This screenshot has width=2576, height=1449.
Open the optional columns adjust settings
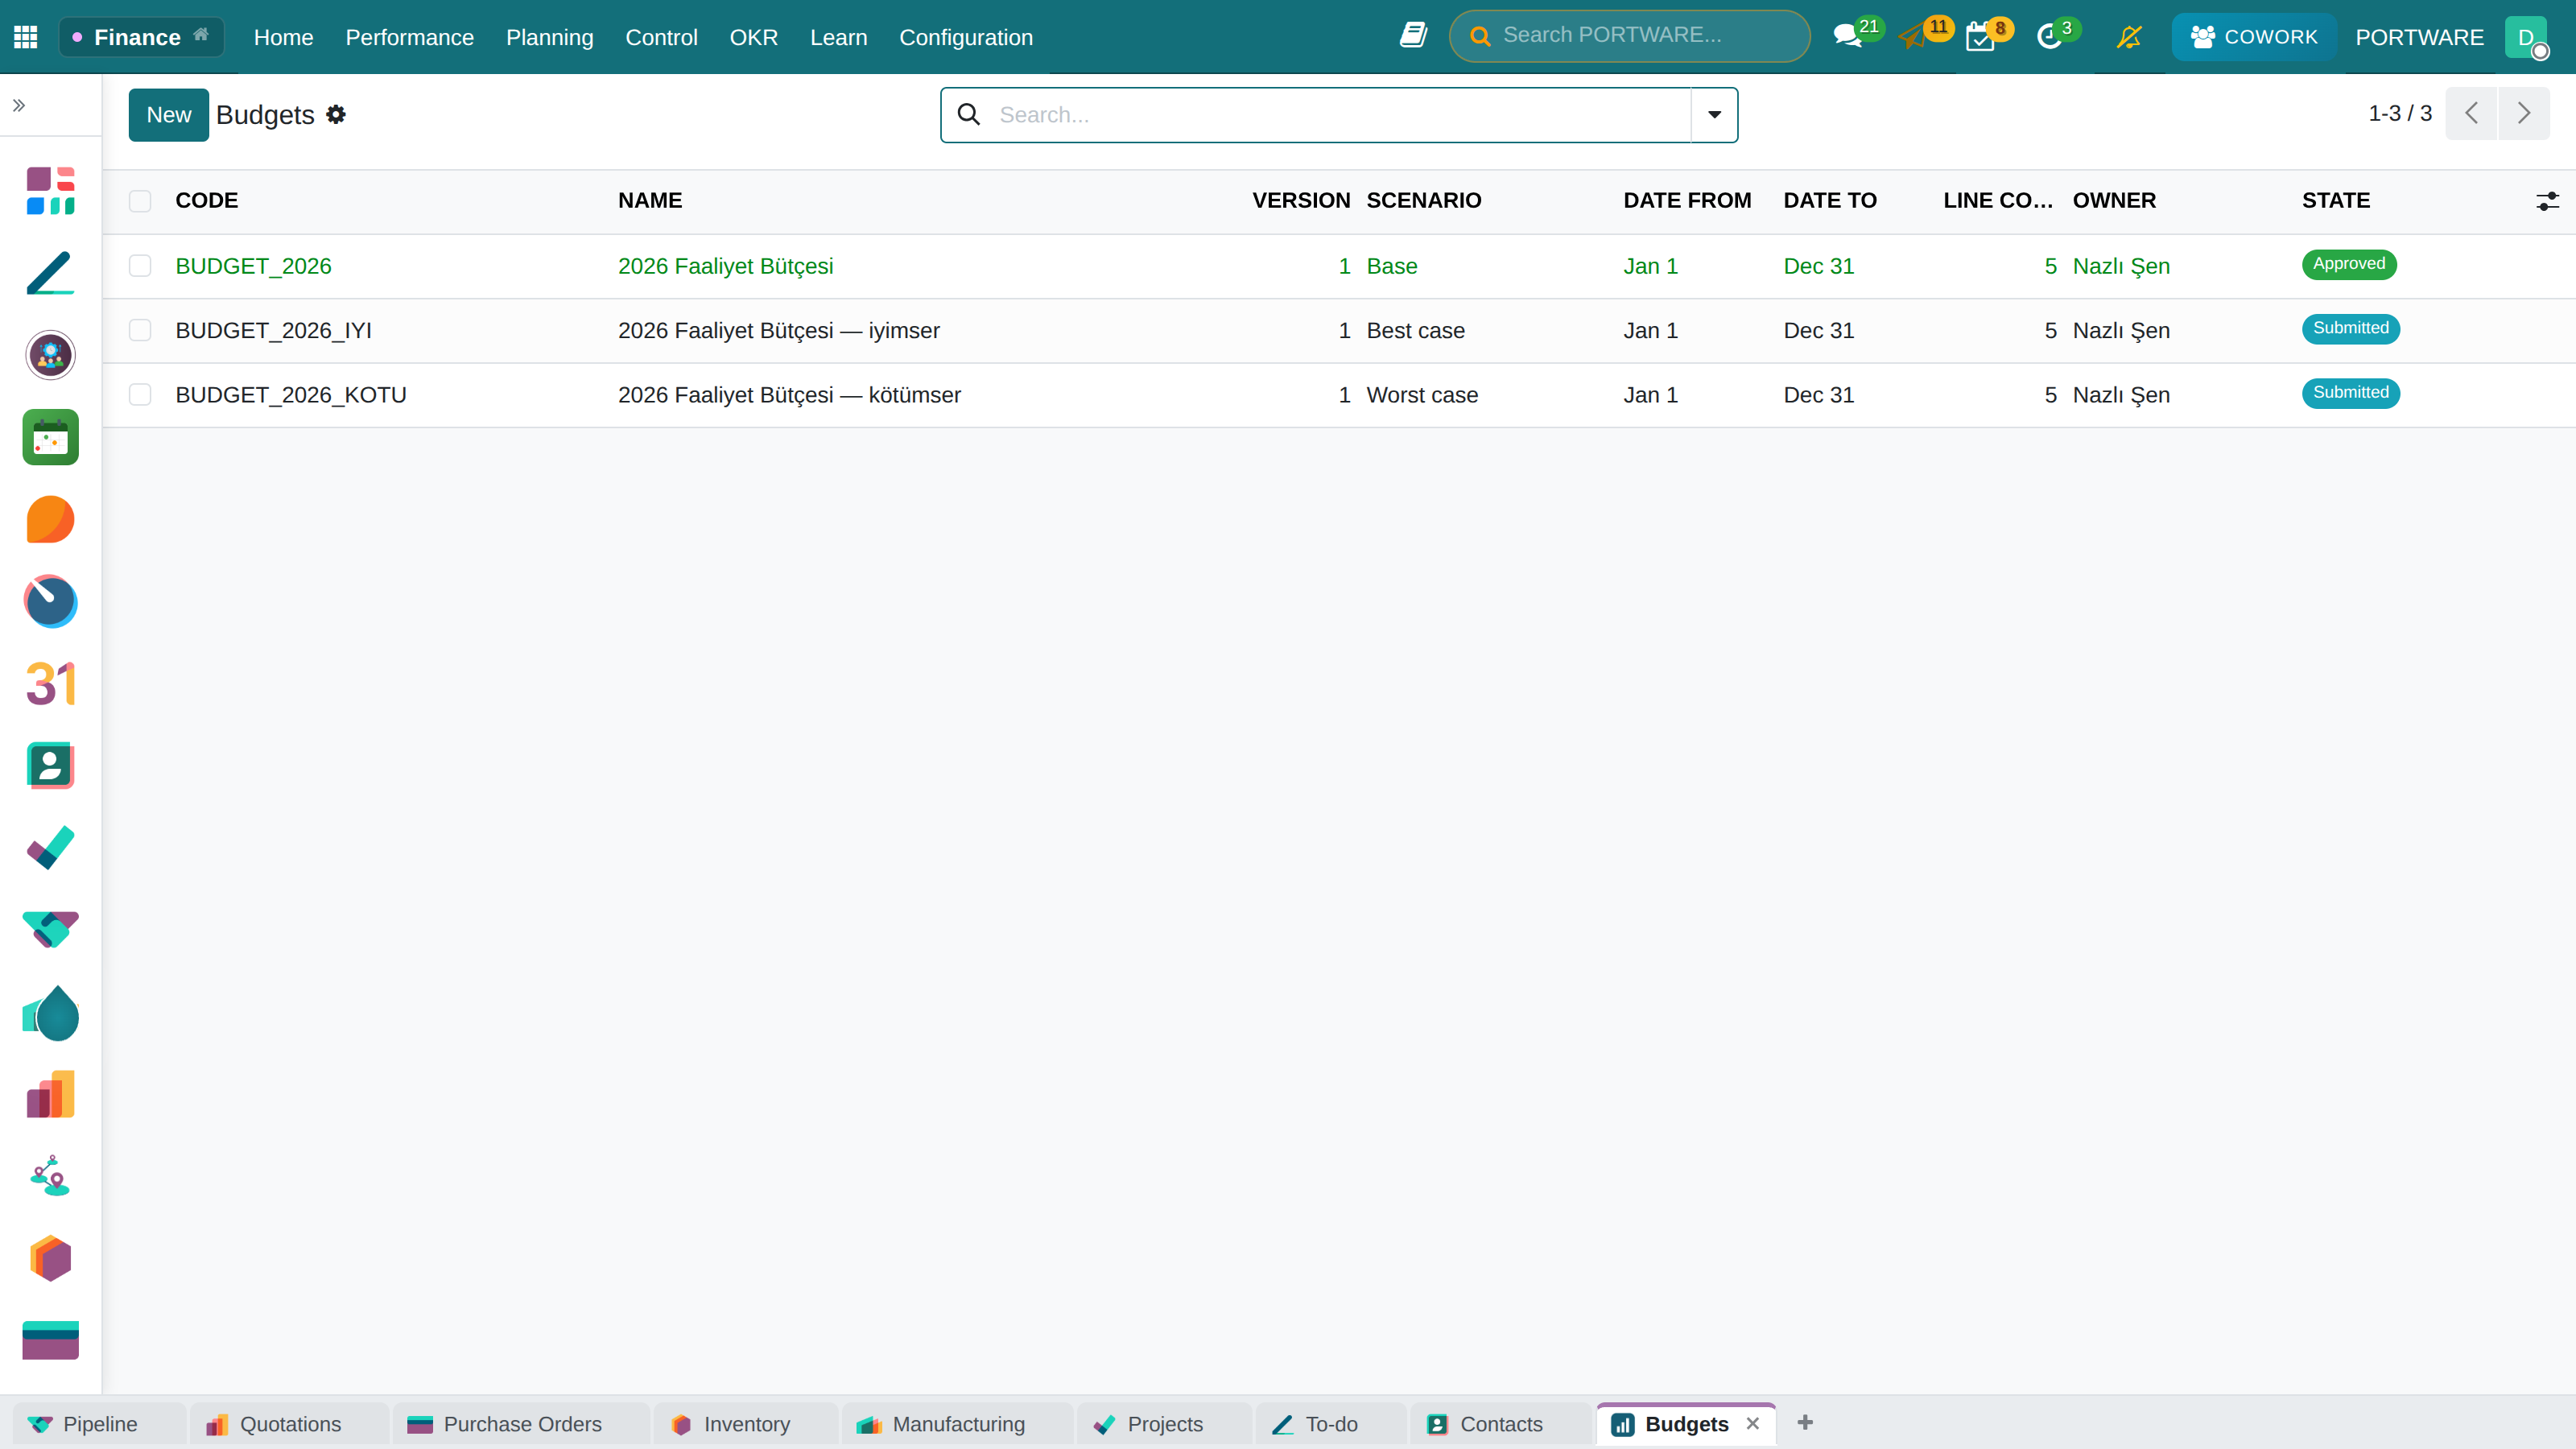coord(2547,201)
